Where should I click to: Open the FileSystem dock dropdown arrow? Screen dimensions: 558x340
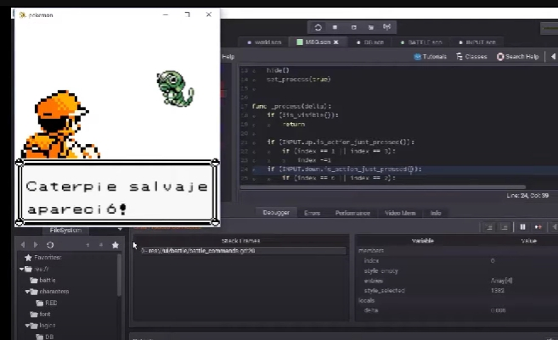pos(120,230)
